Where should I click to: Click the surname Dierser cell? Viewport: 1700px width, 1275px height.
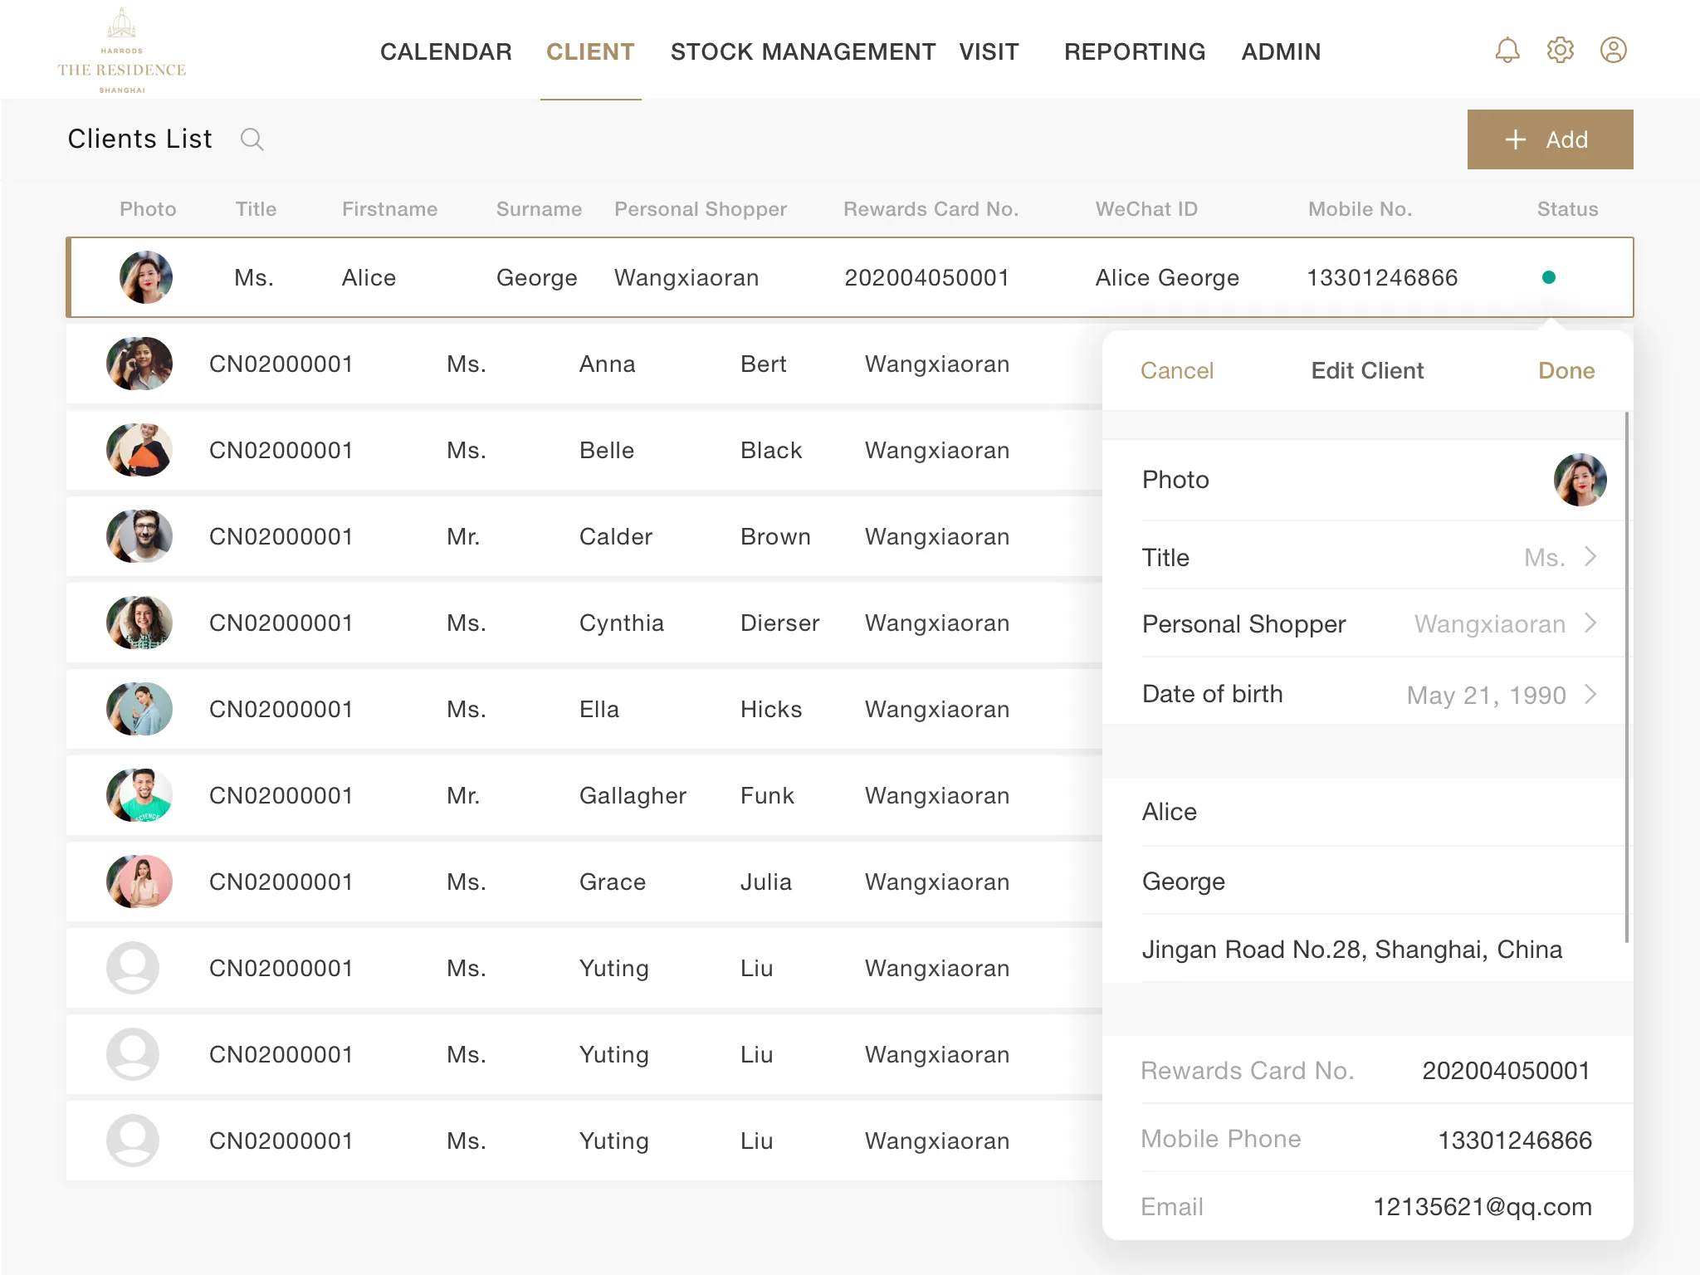tap(779, 623)
